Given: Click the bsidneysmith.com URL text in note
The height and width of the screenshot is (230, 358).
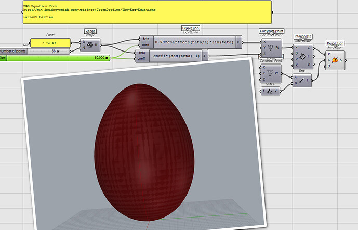Looking at the screenshot, I should pos(89,10).
